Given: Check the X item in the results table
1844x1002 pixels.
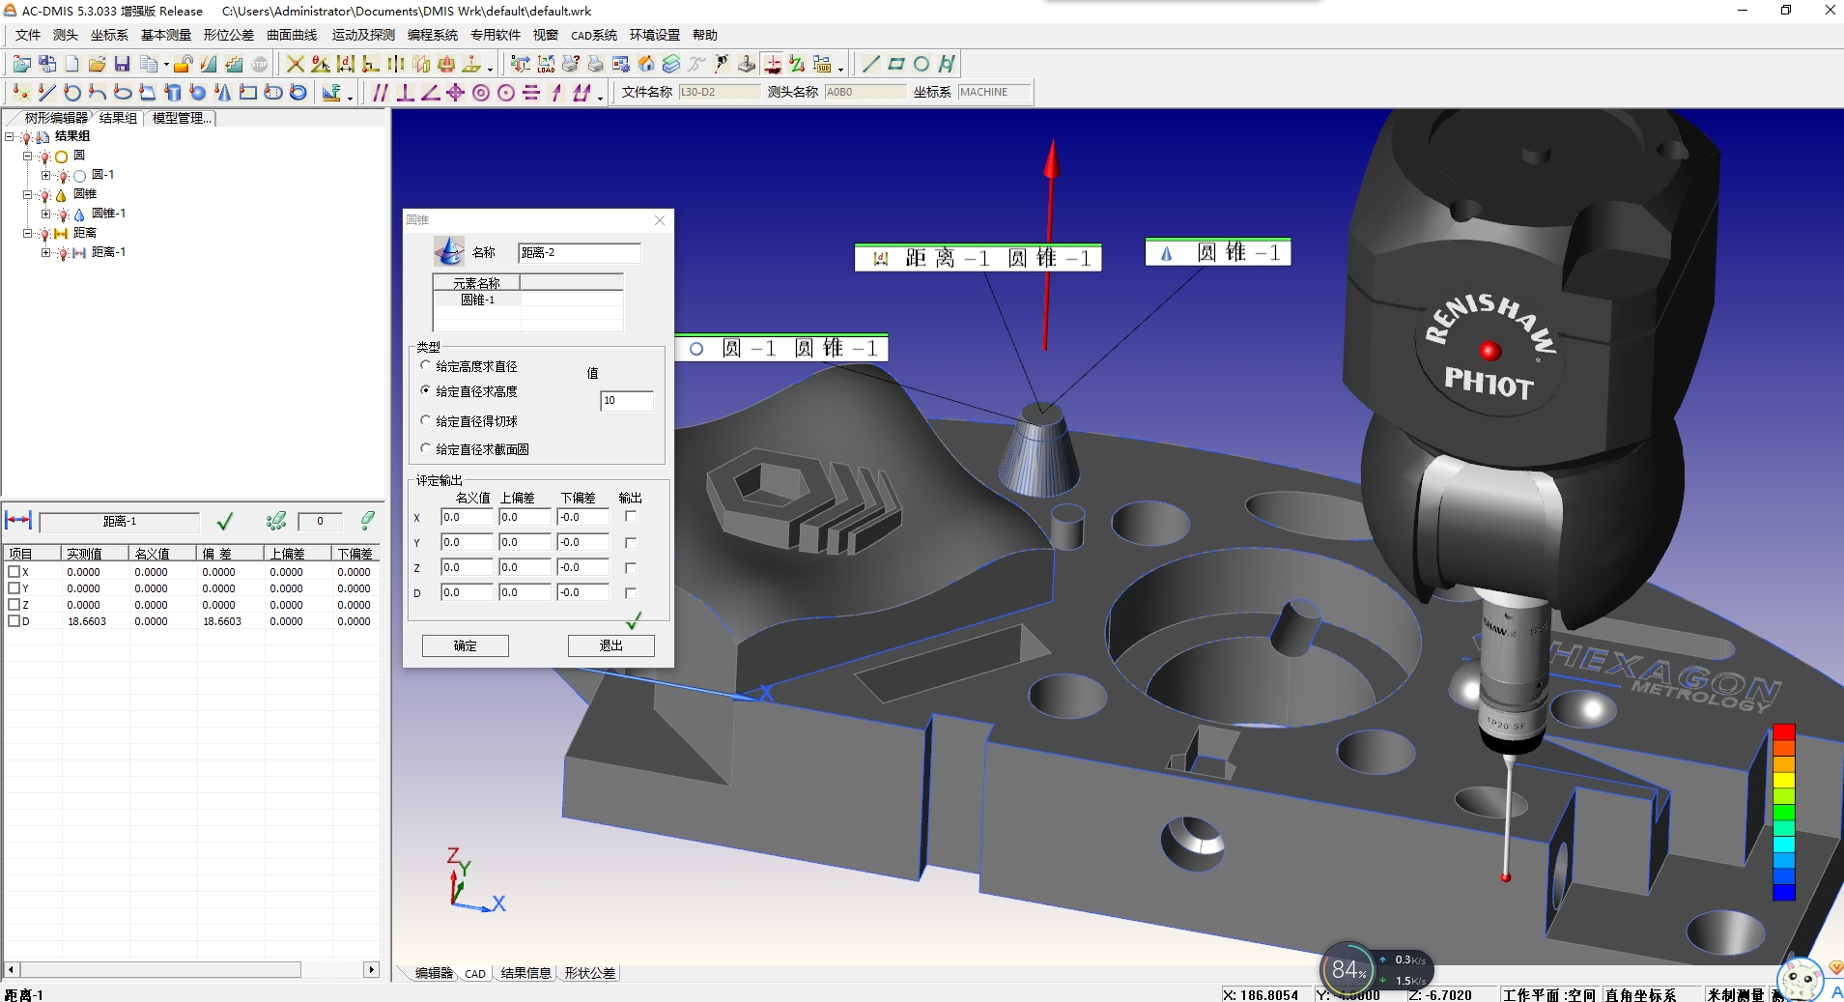Looking at the screenshot, I should pyautogui.click(x=14, y=571).
